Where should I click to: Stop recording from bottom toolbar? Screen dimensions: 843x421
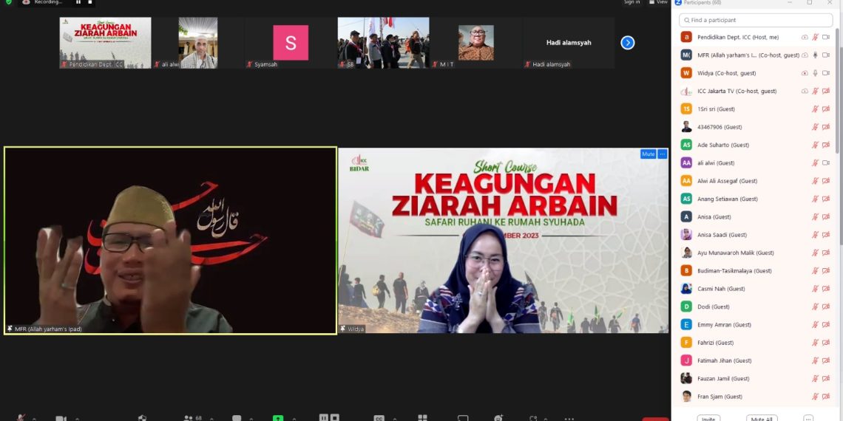[335, 417]
